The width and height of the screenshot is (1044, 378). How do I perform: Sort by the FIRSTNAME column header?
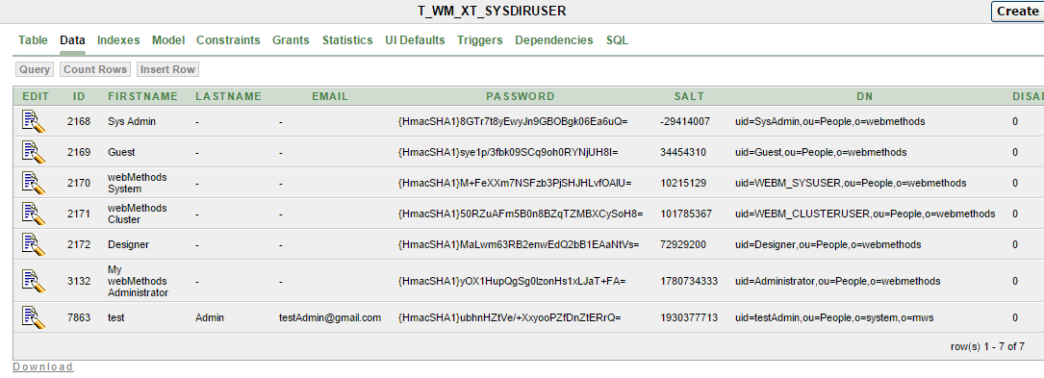point(143,96)
